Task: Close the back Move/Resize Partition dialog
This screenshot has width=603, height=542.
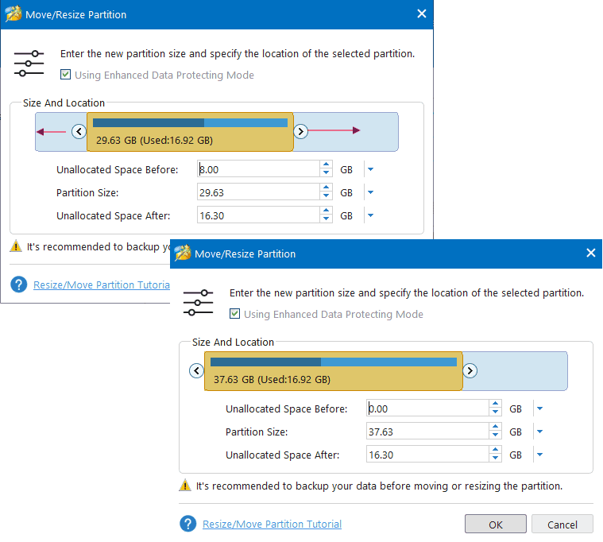Action: pos(422,14)
